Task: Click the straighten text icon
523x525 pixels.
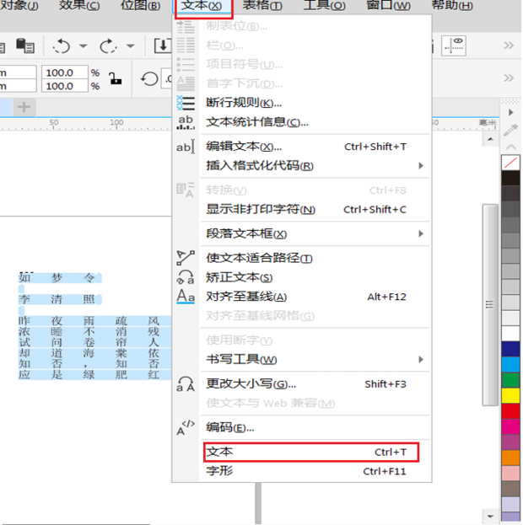Action: [186, 277]
